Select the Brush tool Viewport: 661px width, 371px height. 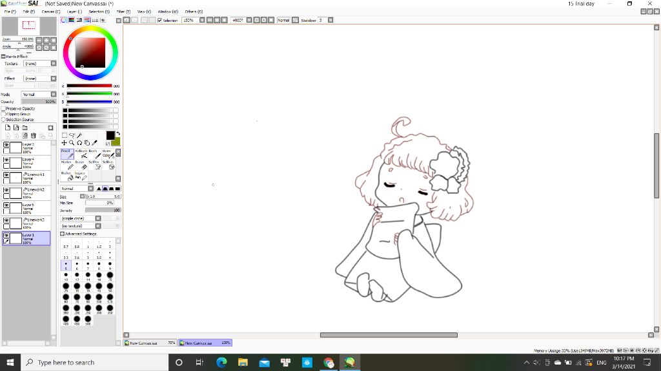(94, 154)
